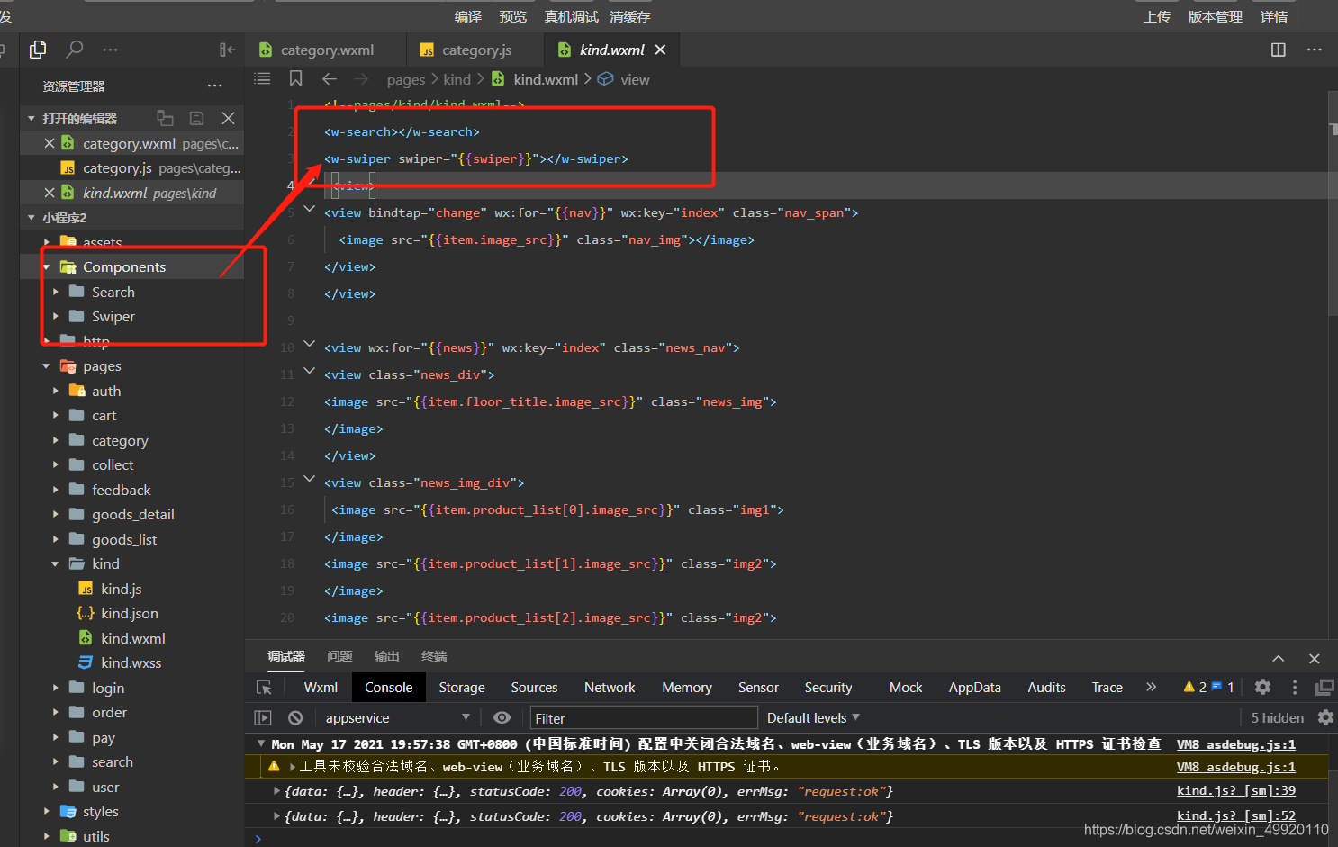Open debugger settings gear
Viewport: 1338px width, 847px height.
[1262, 687]
